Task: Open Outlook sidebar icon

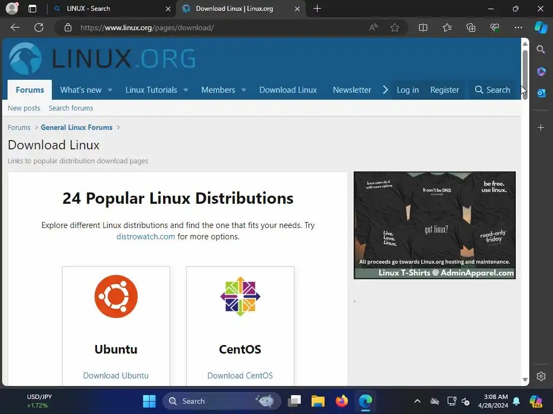Action: [541, 93]
